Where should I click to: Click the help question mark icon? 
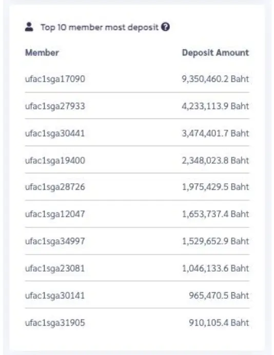point(165,27)
